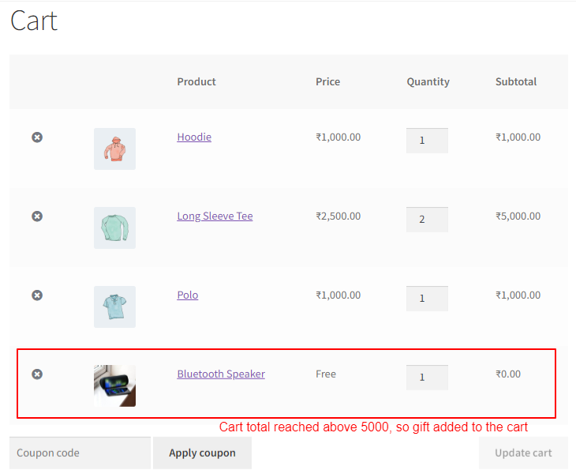Open the Bluetooth Speaker product link
The image size is (576, 474).
[x=221, y=374]
